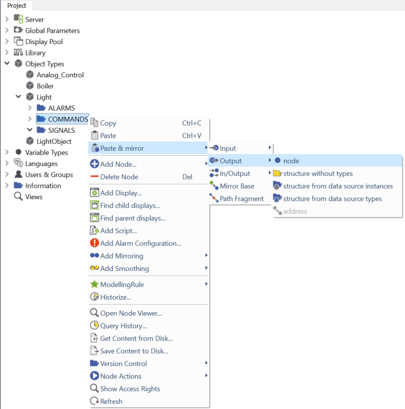Click the Open Node Viewer magnifier icon
The height and width of the screenshot is (409, 405).
tap(94, 313)
